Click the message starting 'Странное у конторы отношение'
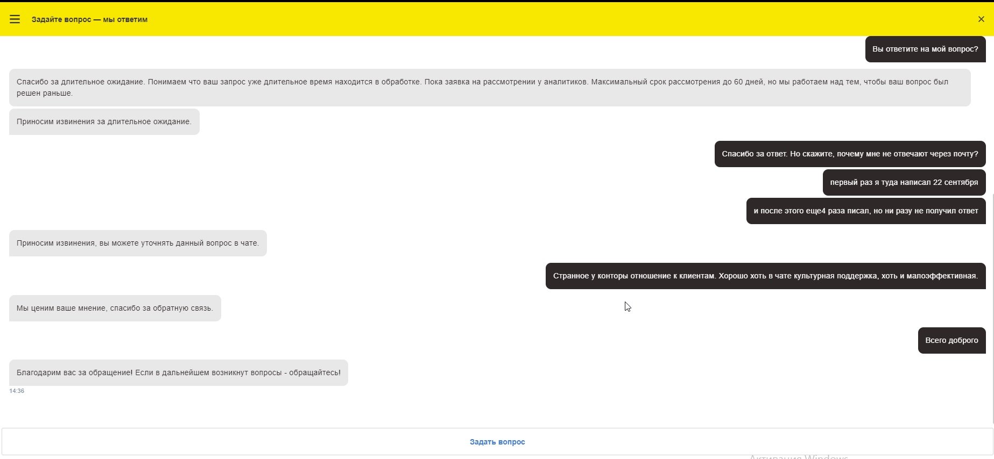The width and height of the screenshot is (994, 459). (765, 276)
